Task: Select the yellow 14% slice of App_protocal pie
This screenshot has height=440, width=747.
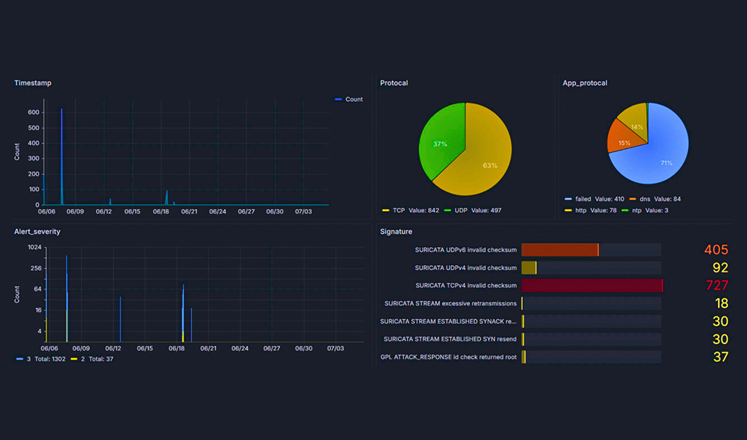Action: (x=636, y=122)
